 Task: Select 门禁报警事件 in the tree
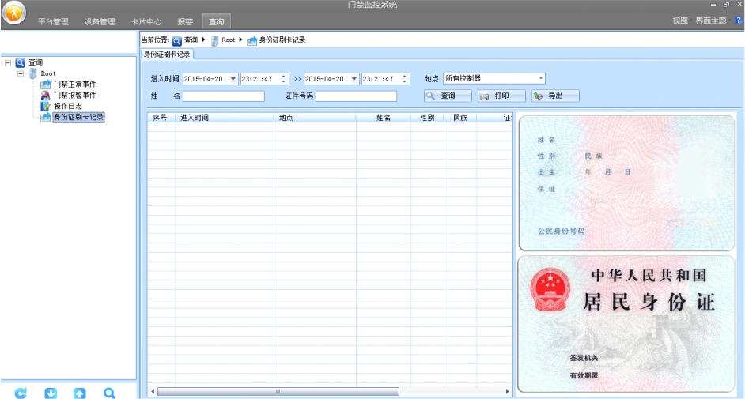[x=74, y=96]
